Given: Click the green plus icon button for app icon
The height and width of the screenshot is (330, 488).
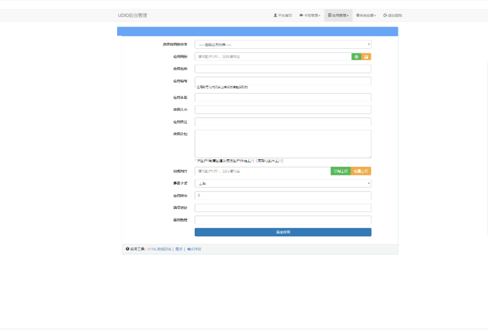Looking at the screenshot, I should click(x=356, y=56).
